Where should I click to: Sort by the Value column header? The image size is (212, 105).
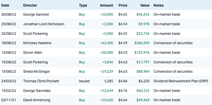[145, 5]
